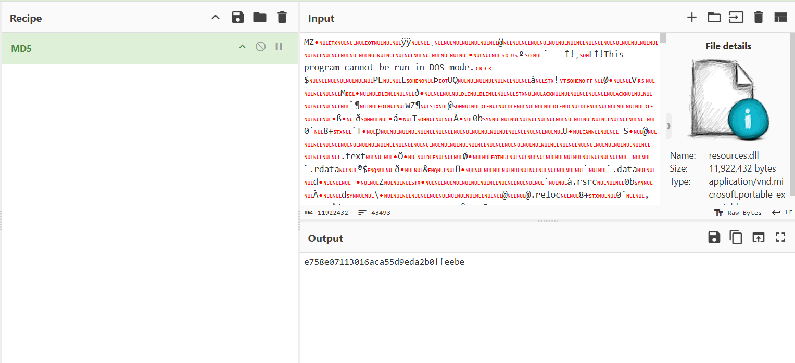Clear input and output
The width and height of the screenshot is (795, 363).
[758, 18]
